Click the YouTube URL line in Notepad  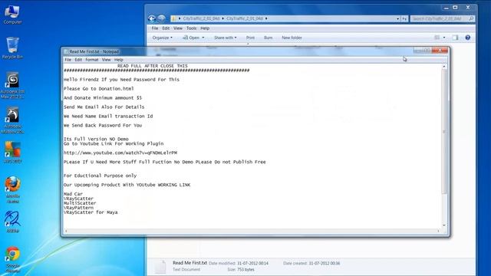coord(120,153)
